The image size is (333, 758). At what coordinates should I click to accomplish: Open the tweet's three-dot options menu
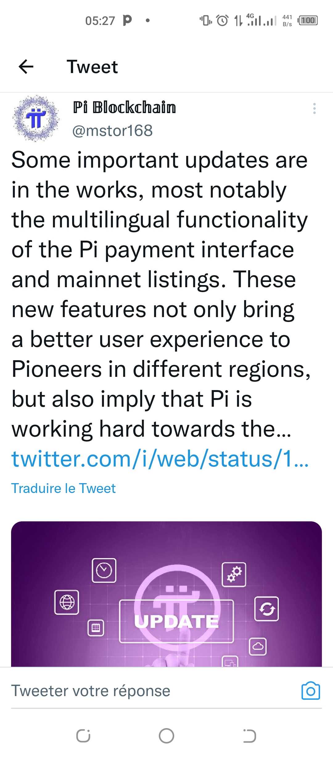[x=314, y=108]
